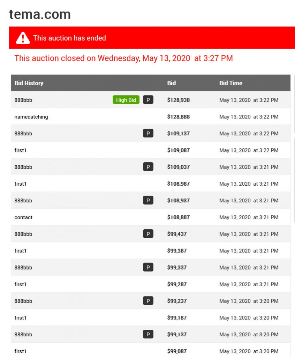Click the top 888bbb bidder name
The height and width of the screenshot is (358, 295).
tap(23, 100)
